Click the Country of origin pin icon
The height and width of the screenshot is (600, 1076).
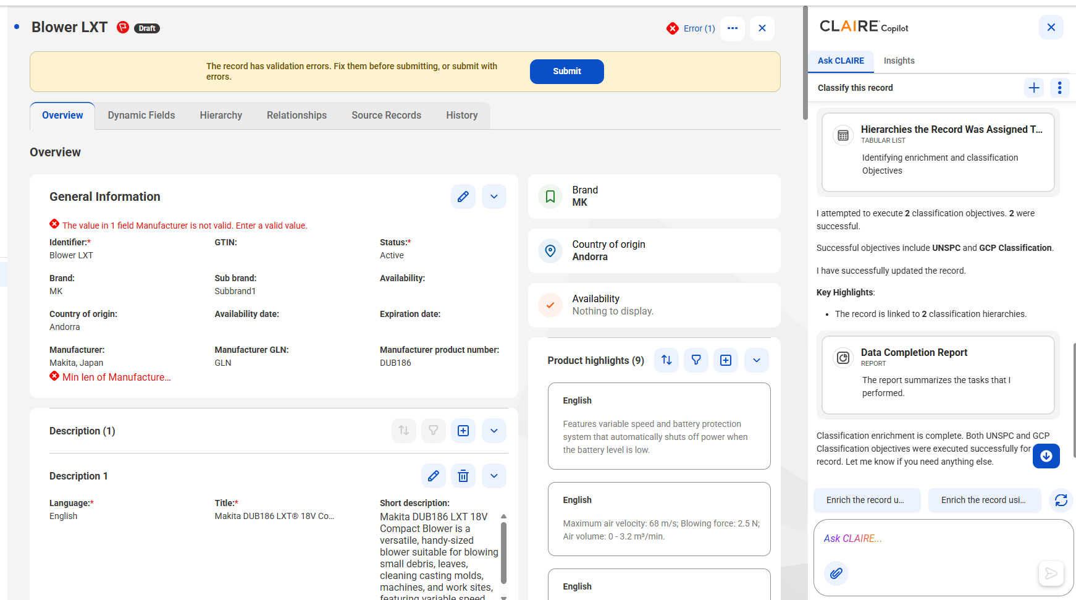pos(550,251)
